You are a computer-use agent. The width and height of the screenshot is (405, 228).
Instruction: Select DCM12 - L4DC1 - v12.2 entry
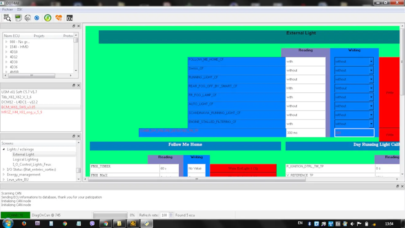click(19, 102)
